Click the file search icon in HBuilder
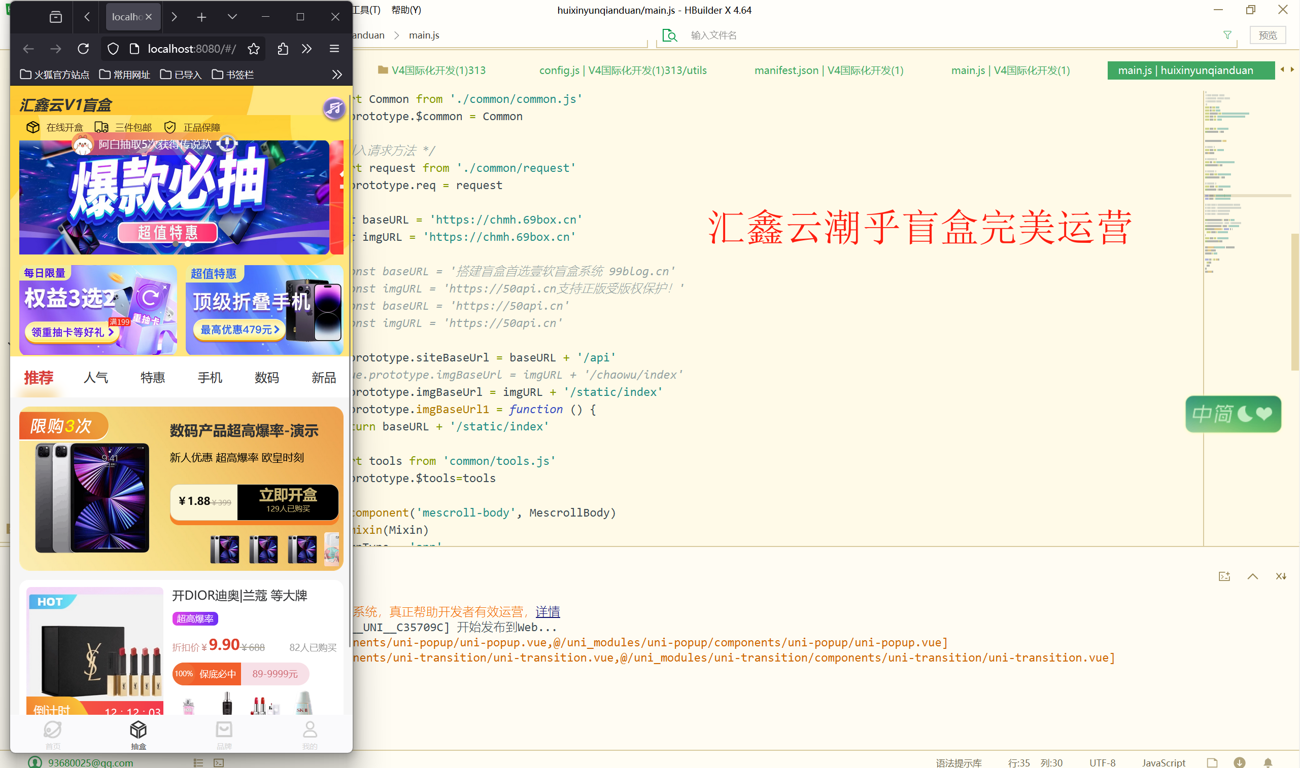This screenshot has height=768, width=1300. (669, 35)
